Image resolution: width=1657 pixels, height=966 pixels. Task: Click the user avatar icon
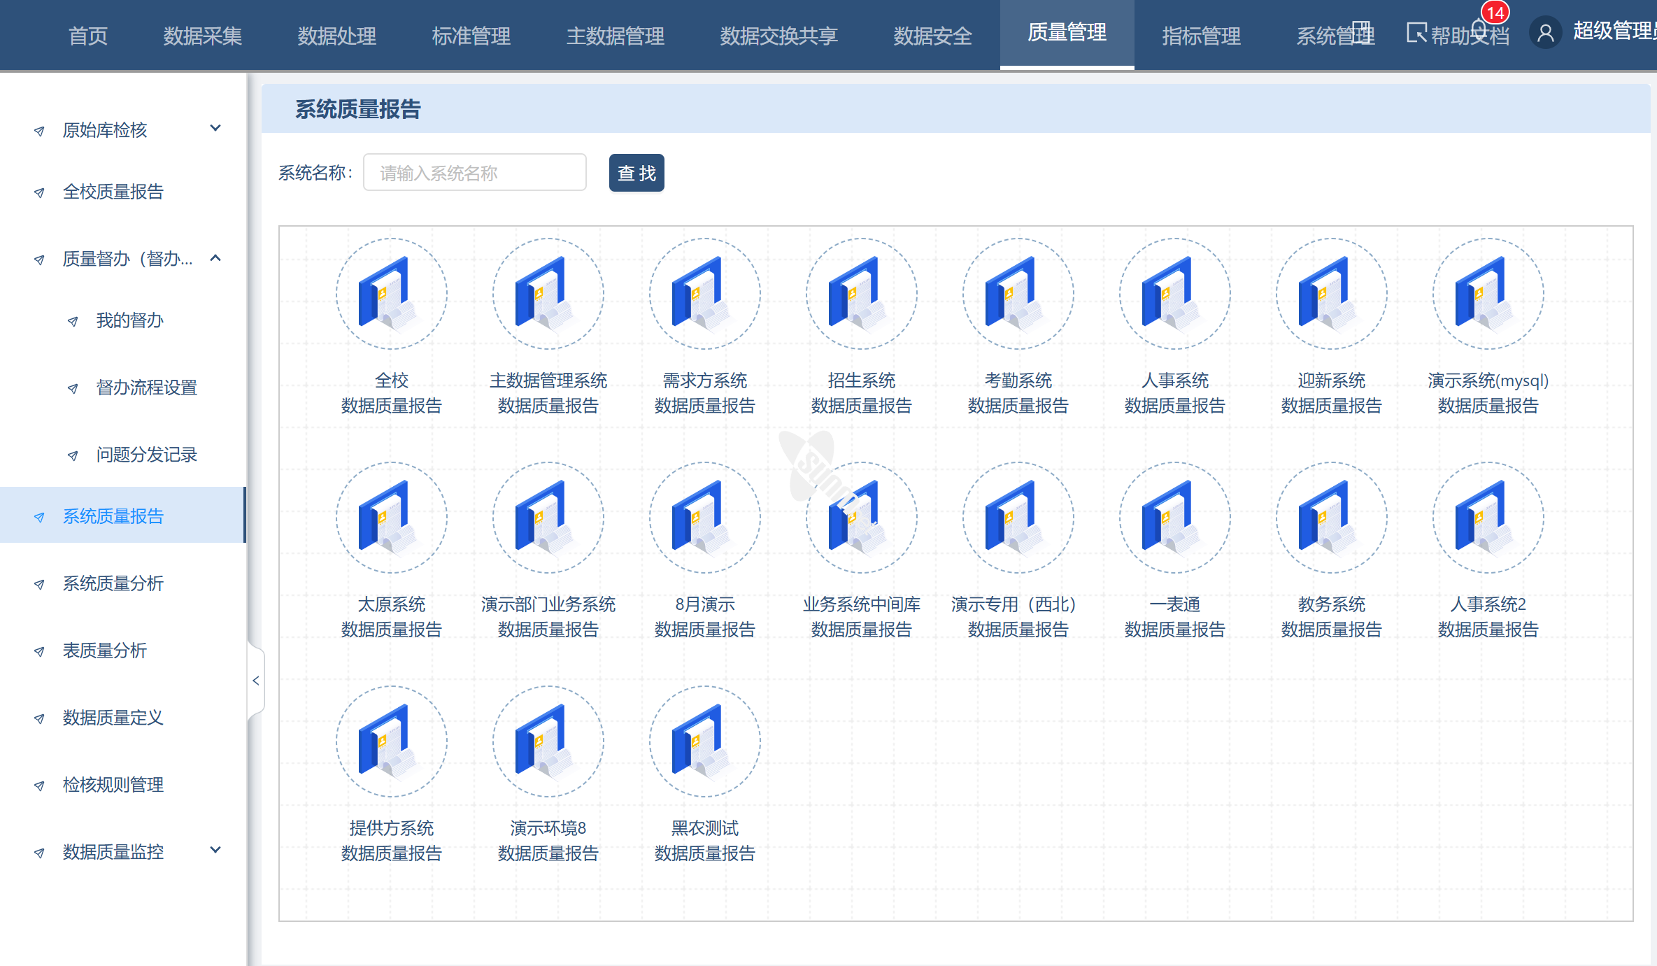(1545, 33)
